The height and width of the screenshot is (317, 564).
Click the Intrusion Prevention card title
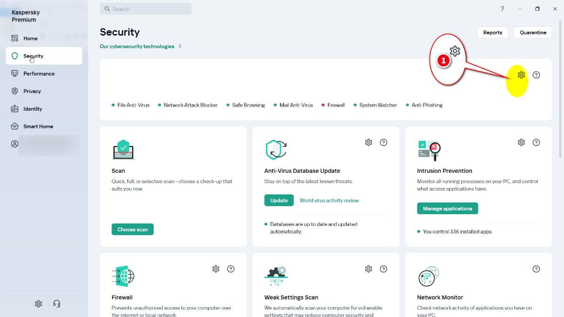(x=445, y=171)
